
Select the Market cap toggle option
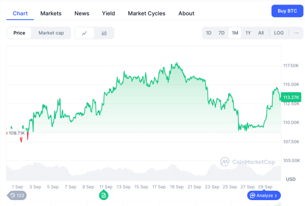pyautogui.click(x=51, y=33)
